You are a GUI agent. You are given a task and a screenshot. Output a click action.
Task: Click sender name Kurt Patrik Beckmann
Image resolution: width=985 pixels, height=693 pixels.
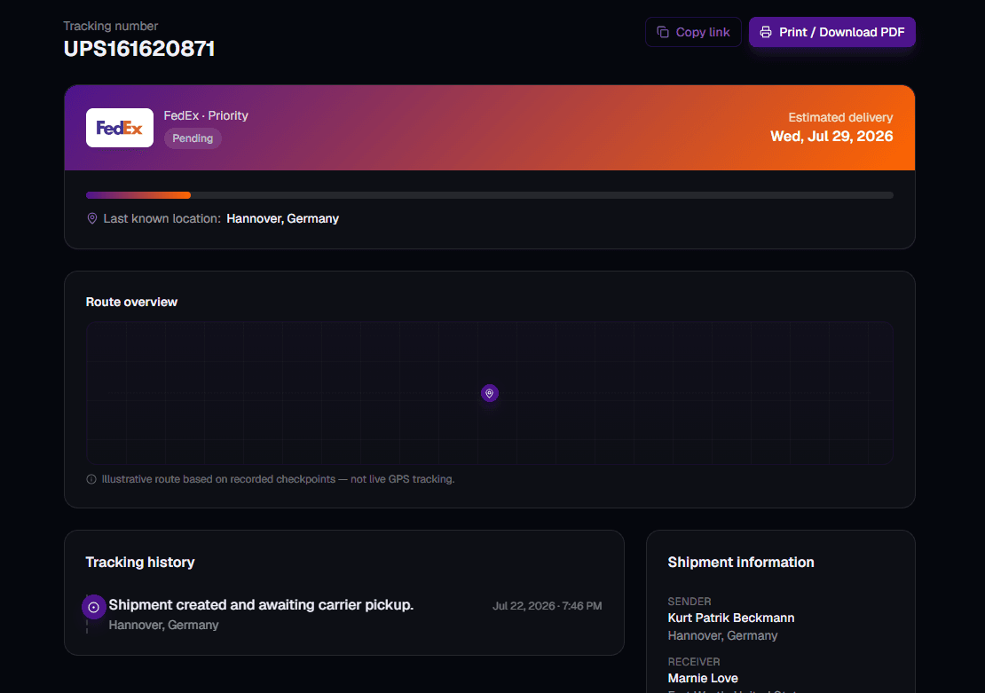[x=731, y=618]
